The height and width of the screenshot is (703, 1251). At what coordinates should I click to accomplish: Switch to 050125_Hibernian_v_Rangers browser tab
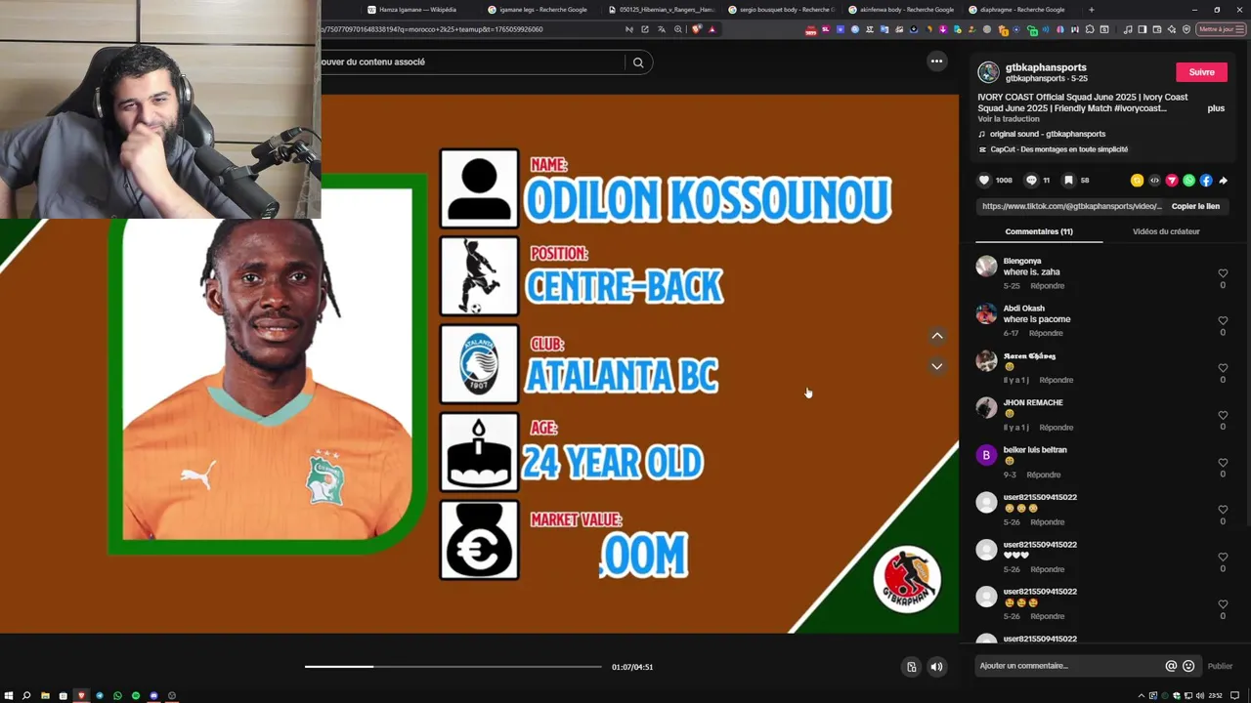(660, 10)
